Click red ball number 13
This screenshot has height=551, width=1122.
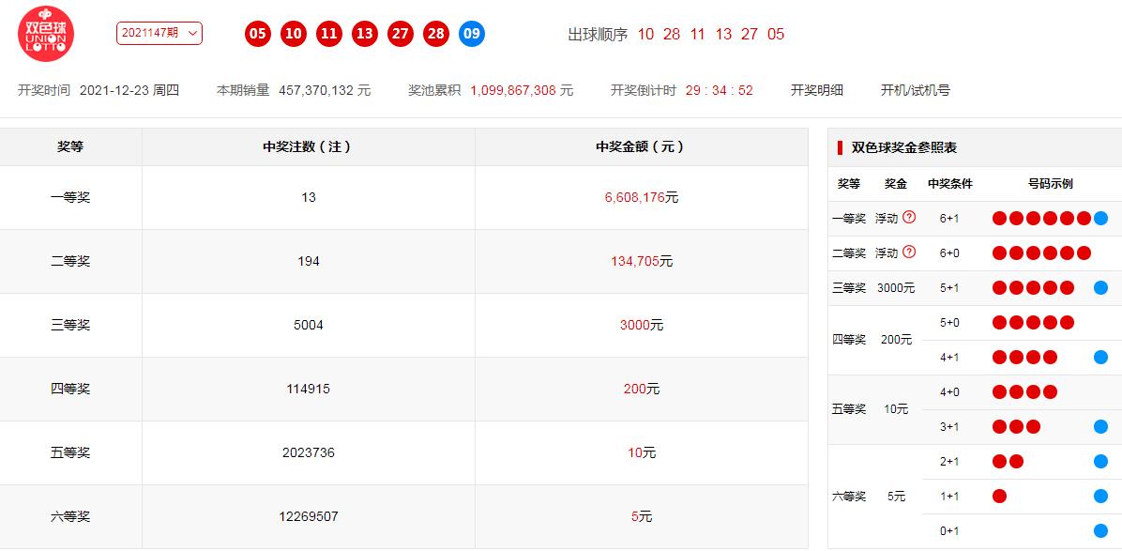365,34
